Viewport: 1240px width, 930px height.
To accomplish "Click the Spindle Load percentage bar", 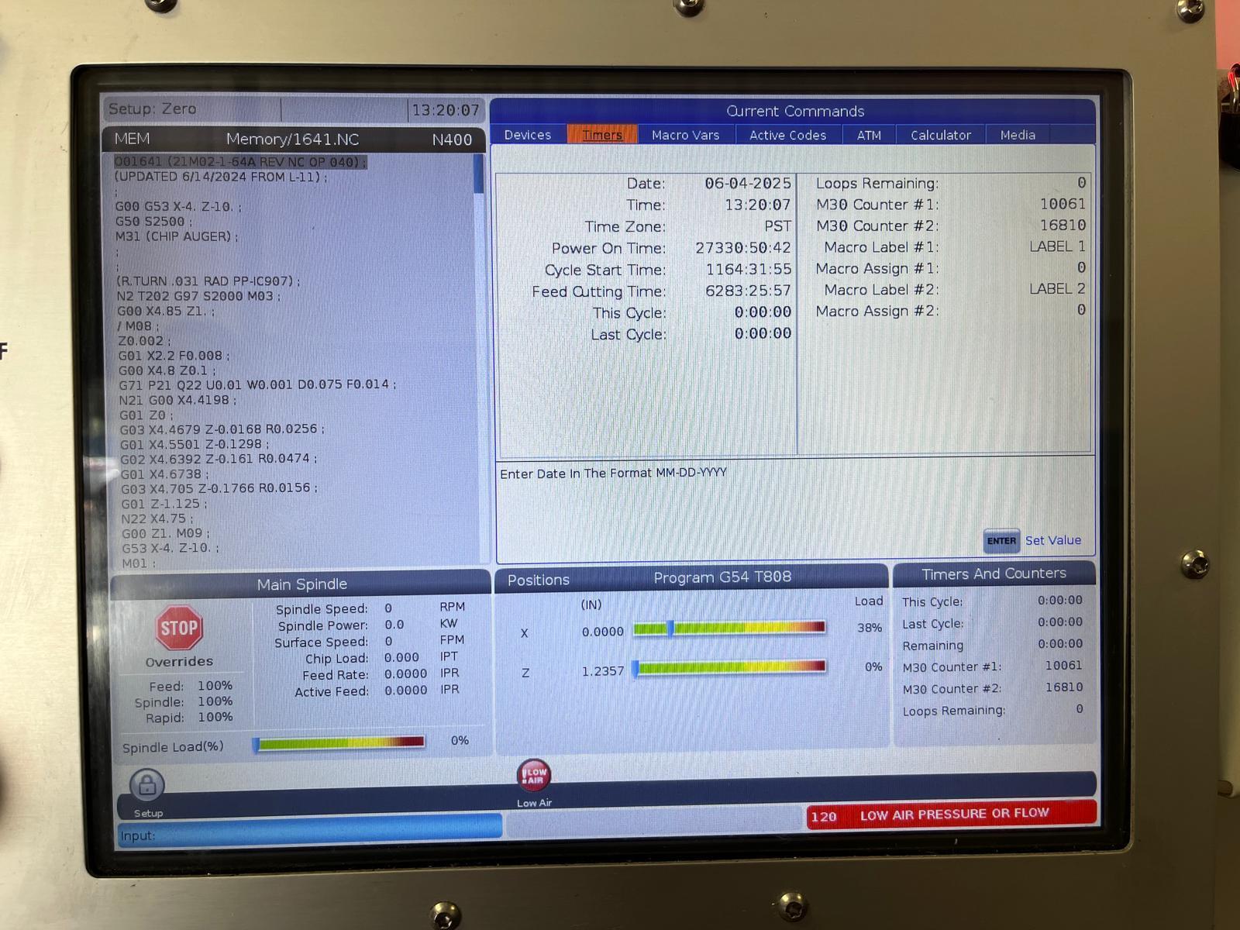I will 340,743.
